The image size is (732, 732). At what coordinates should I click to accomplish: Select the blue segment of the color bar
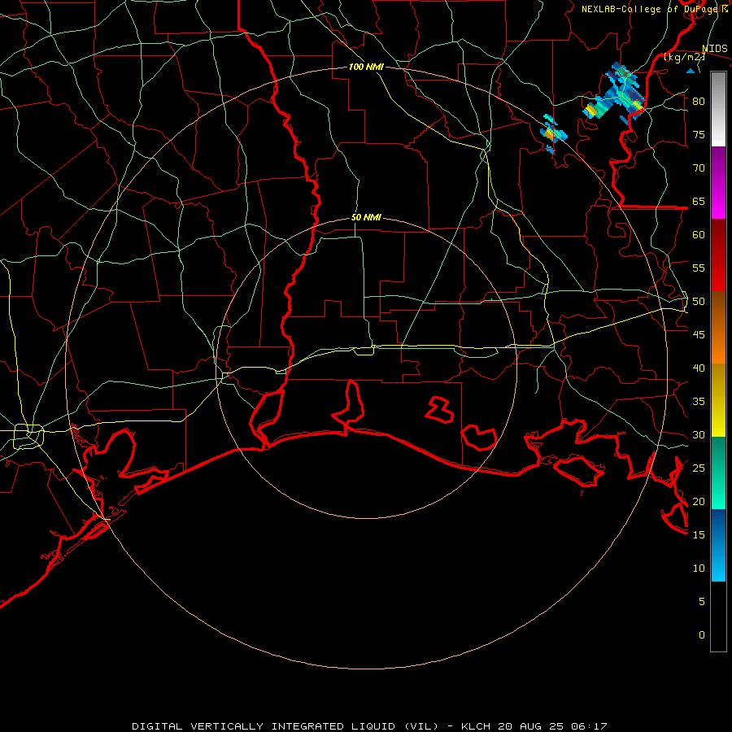718,545
